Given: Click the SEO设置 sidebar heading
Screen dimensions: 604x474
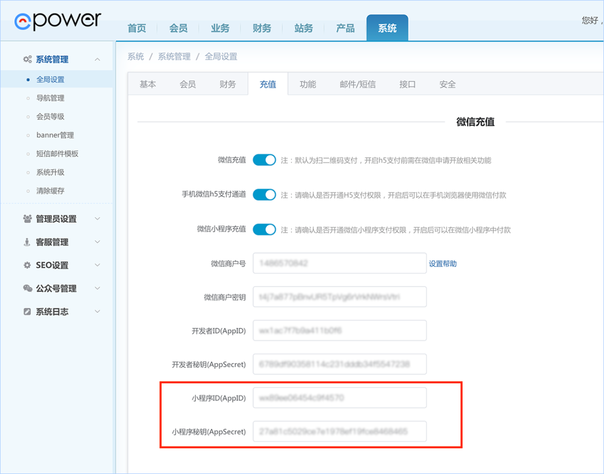Looking at the screenshot, I should point(52,265).
